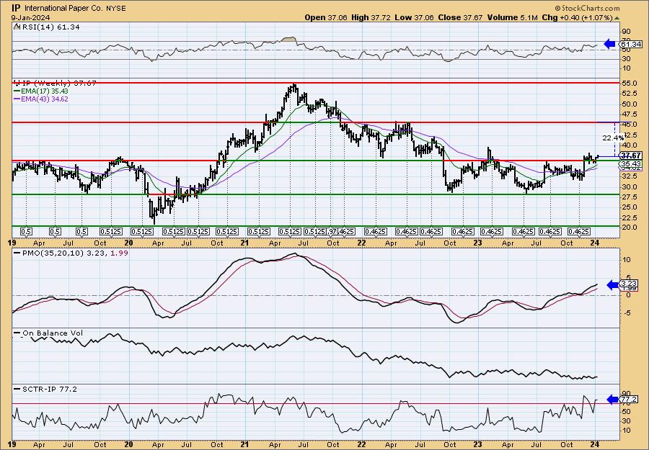This screenshot has width=649, height=450.
Task: Click the boxed 61.34 RSI axis value
Action: point(630,44)
